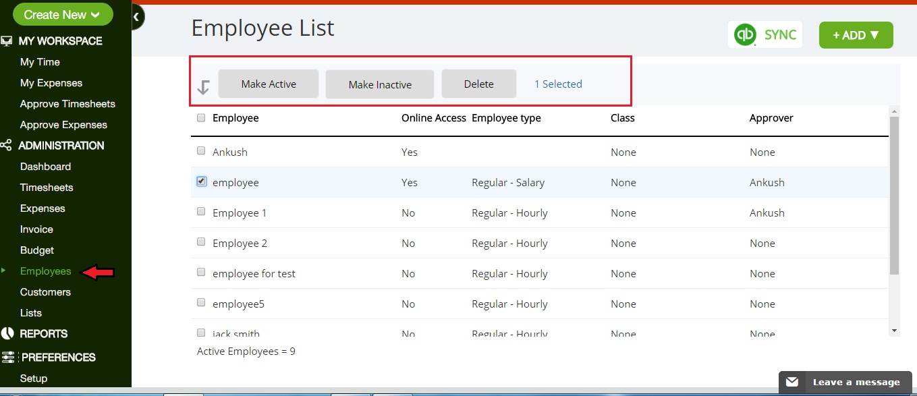Click the Reports pie chart icon
The image size is (917, 396).
[x=7, y=333]
